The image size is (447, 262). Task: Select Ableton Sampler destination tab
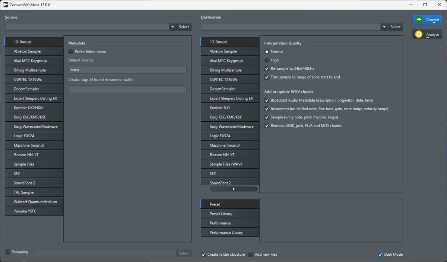pos(230,51)
